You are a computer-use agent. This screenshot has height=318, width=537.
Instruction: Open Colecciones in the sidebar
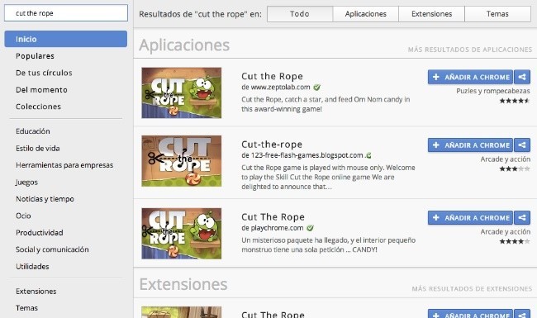[38, 107]
